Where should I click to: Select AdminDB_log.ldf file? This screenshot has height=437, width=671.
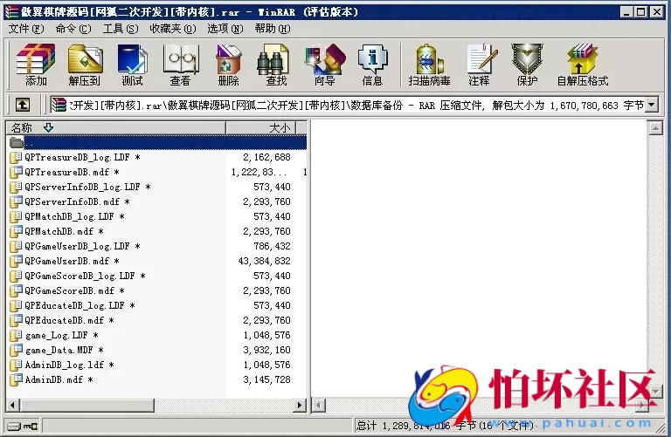(x=69, y=365)
